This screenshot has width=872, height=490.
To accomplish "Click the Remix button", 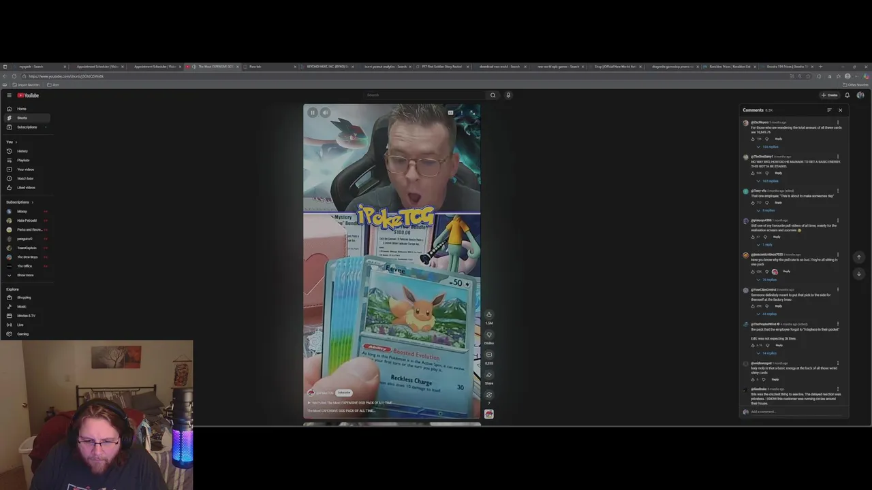I will tap(488, 395).
